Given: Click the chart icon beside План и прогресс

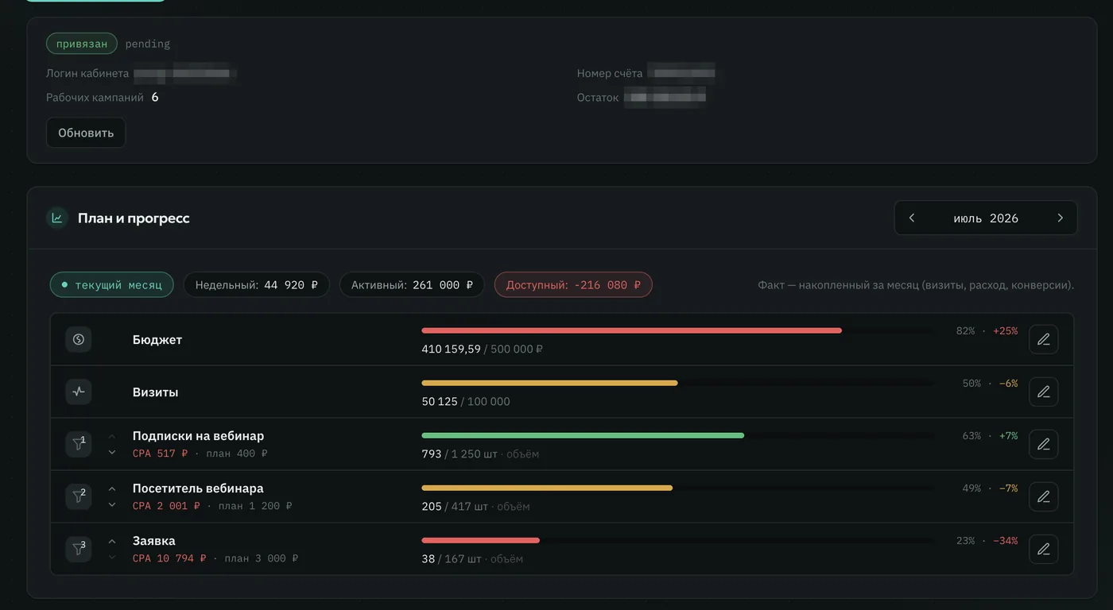Looking at the screenshot, I should [56, 218].
